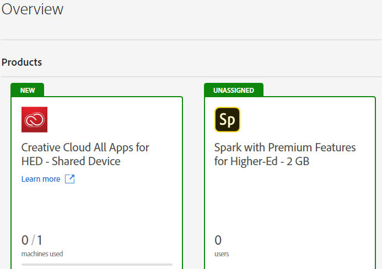Viewport: 382px width, 269px height.
Task: Select the Spark for Higher-Ed product card
Action: [x=290, y=183]
